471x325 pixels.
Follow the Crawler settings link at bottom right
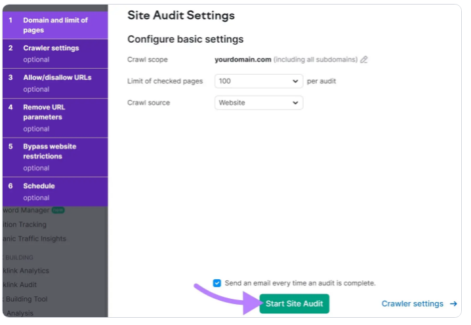pyautogui.click(x=413, y=304)
